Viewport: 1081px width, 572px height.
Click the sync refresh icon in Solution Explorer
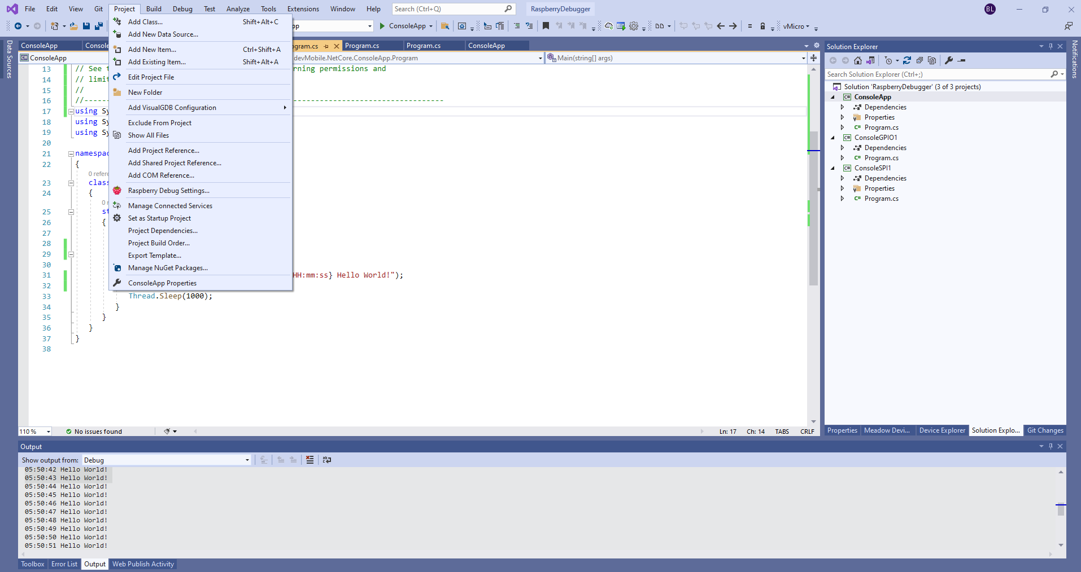coord(907,60)
